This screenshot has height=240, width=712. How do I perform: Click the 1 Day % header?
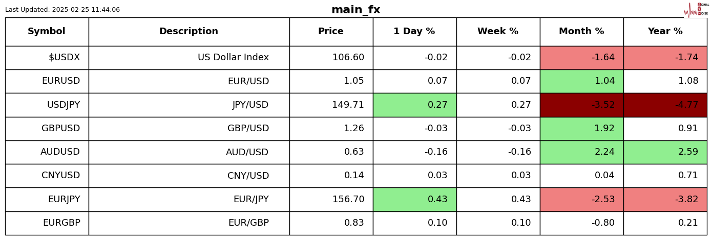414,32
